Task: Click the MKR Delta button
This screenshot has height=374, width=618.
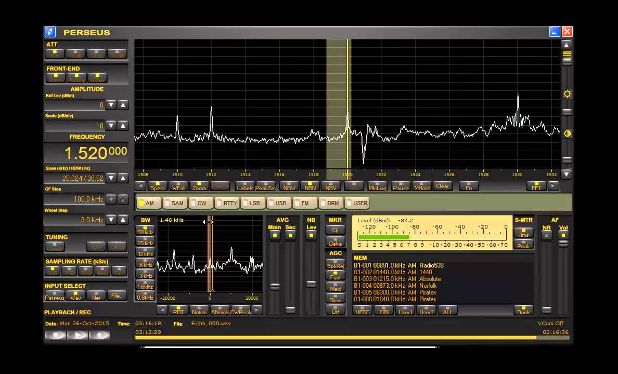Action: [x=336, y=242]
